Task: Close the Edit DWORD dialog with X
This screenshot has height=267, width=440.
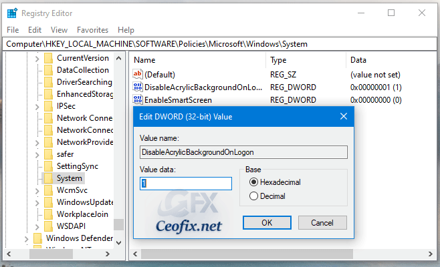Action: [x=344, y=116]
